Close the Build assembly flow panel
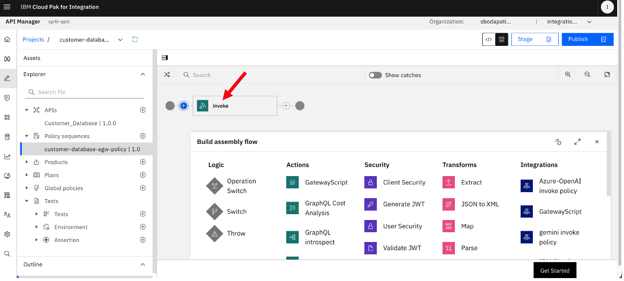624x281 pixels. click(x=597, y=142)
